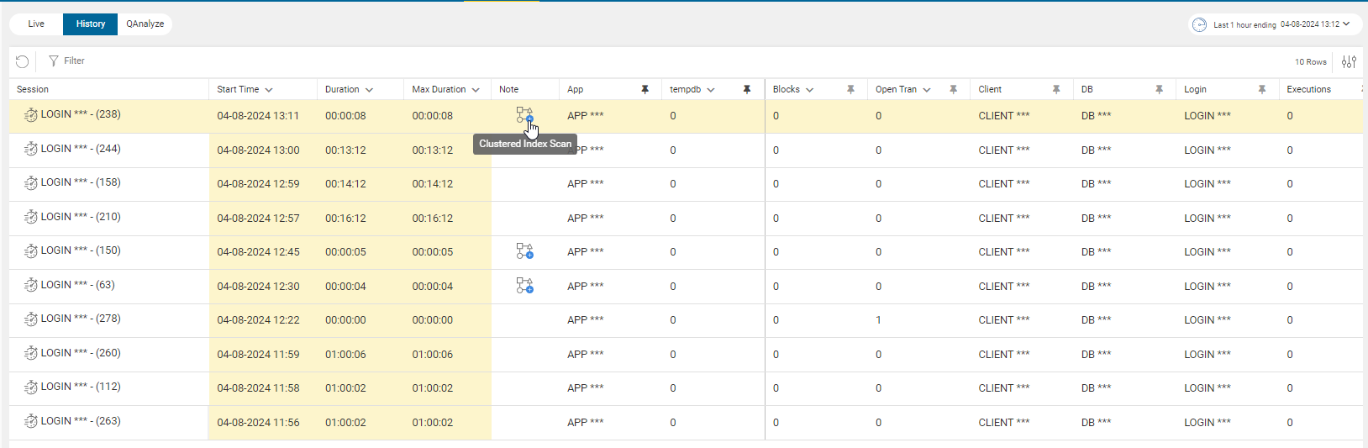Open session LOGIN *** - (263)
The image size is (1368, 448).
pos(81,421)
